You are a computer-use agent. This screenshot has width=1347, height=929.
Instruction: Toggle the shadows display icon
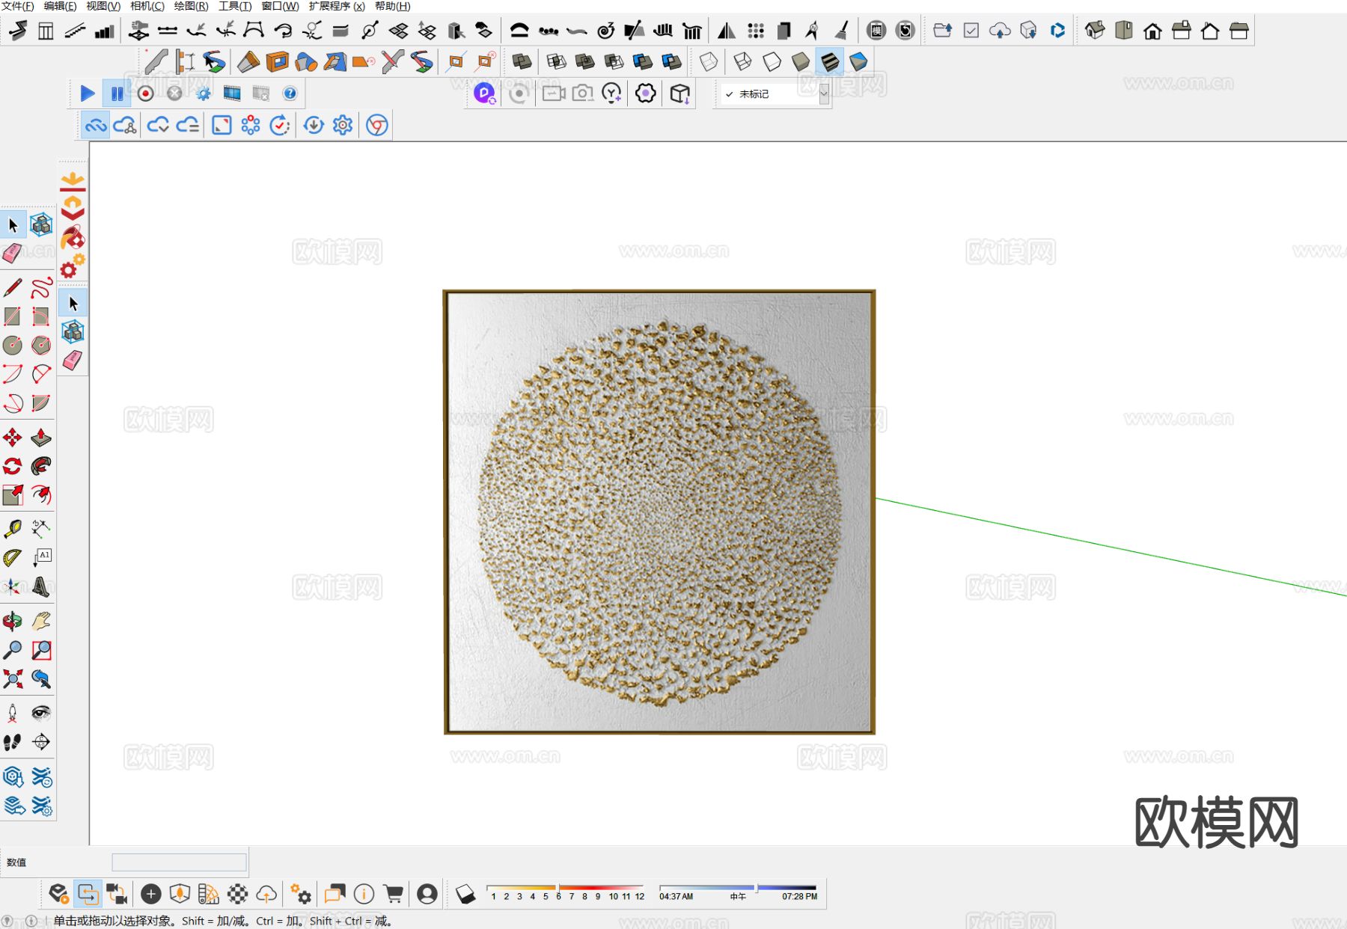coord(465,894)
